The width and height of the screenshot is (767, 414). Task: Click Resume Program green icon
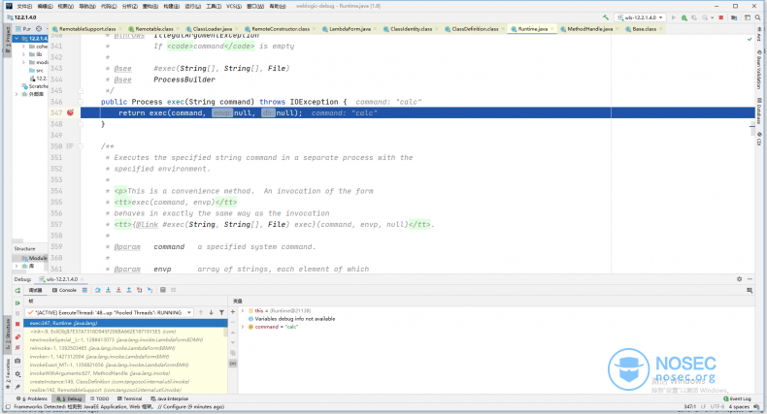(x=17, y=303)
